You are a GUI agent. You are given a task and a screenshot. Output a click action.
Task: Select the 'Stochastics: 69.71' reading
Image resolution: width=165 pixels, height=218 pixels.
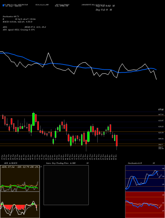point(12,17)
